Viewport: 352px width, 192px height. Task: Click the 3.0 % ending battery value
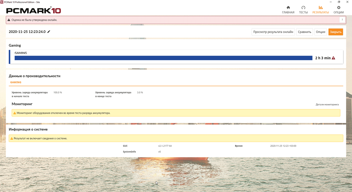click(140, 92)
